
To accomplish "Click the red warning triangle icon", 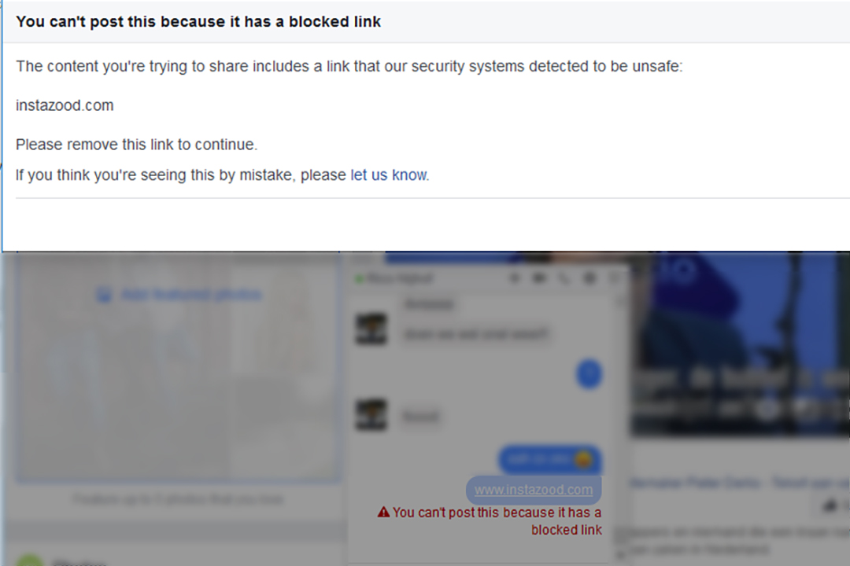I will pyautogui.click(x=383, y=513).
